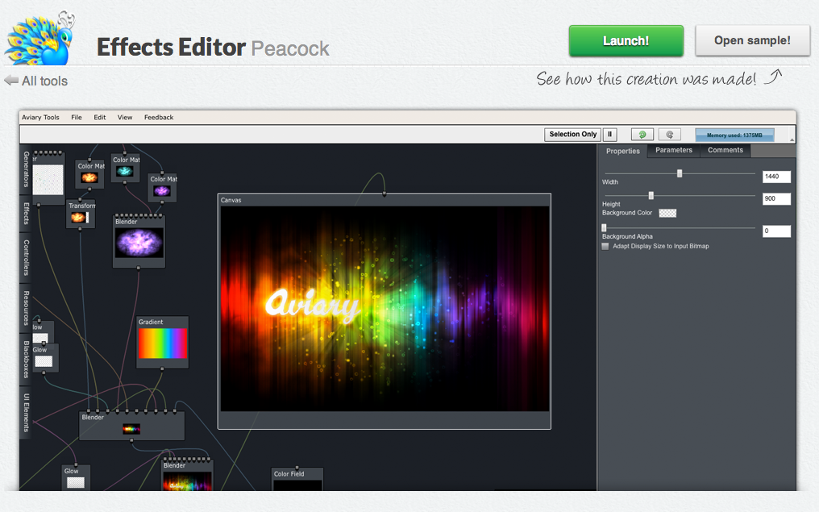819x512 pixels.
Task: Enable Adapt Display Size to Input Bitmap
Action: point(605,246)
